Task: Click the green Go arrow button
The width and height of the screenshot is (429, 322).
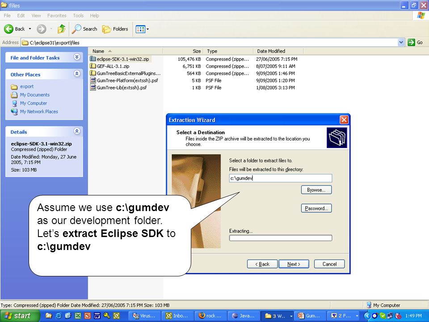Action: pos(411,42)
